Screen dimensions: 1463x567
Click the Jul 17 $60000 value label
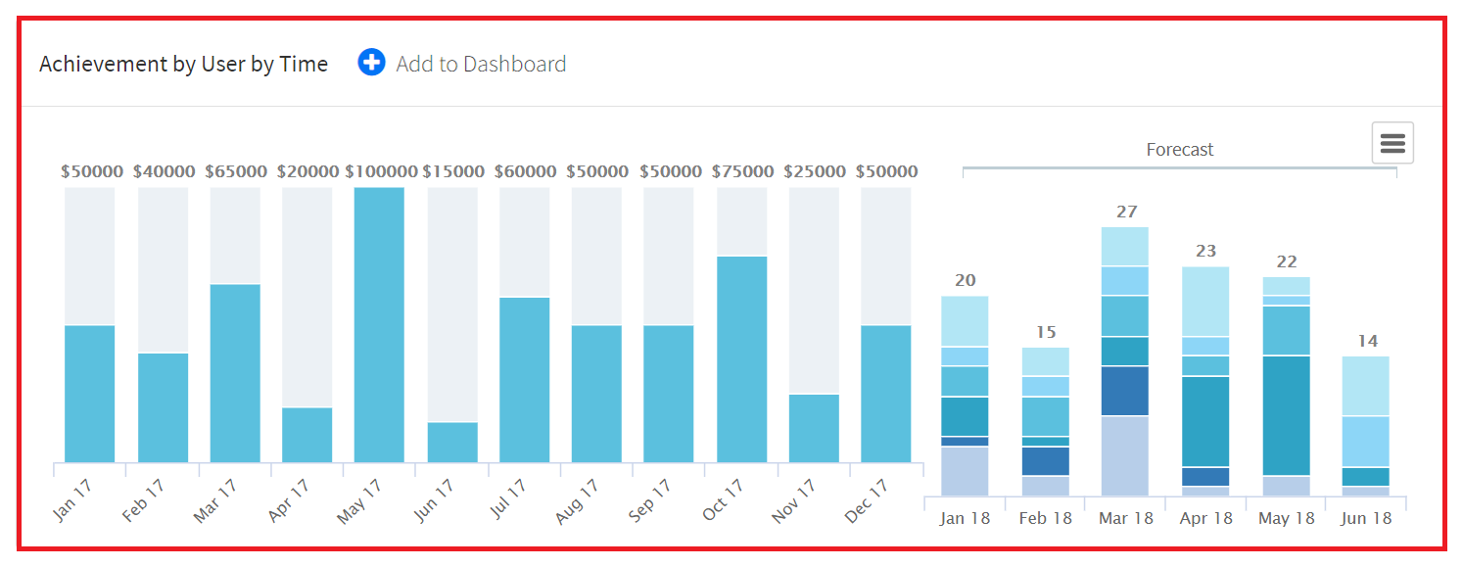[x=525, y=171]
